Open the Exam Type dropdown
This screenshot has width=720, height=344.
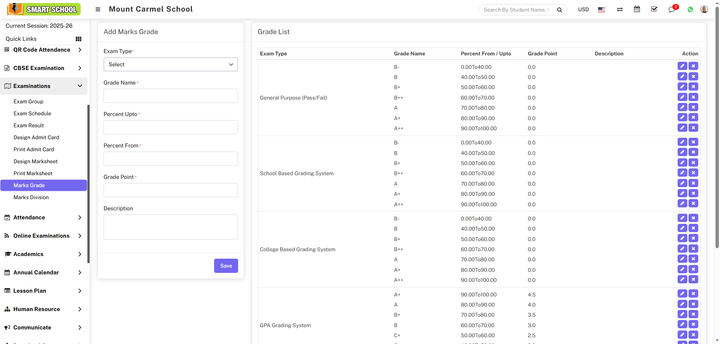(171, 64)
